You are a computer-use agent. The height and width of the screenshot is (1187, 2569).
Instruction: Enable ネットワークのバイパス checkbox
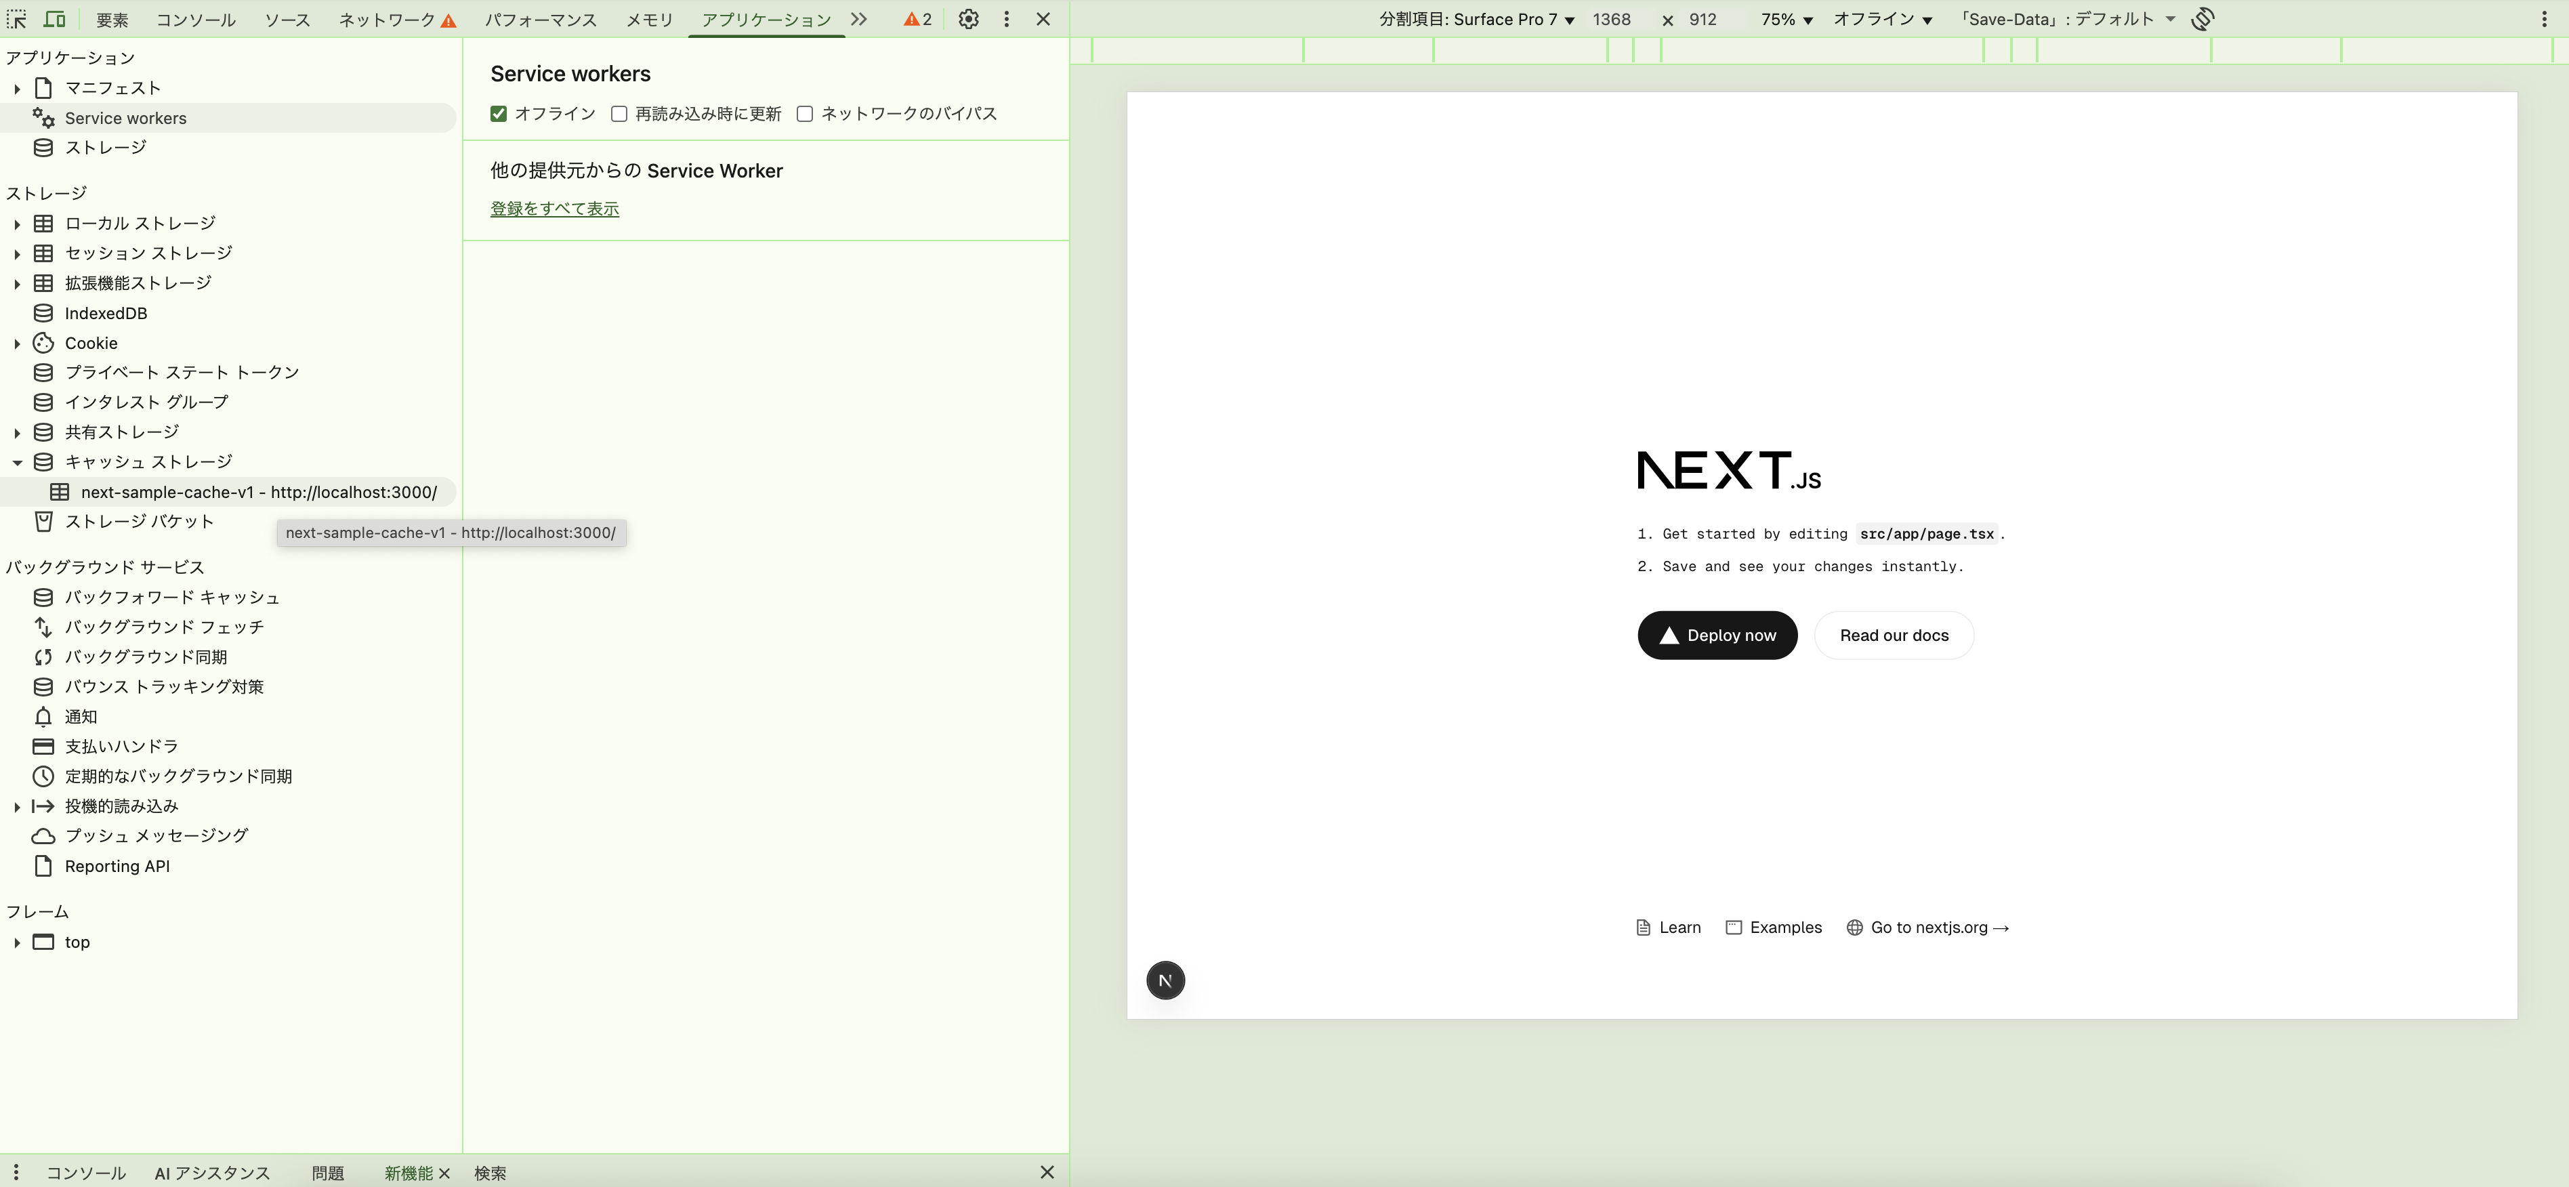coord(805,114)
